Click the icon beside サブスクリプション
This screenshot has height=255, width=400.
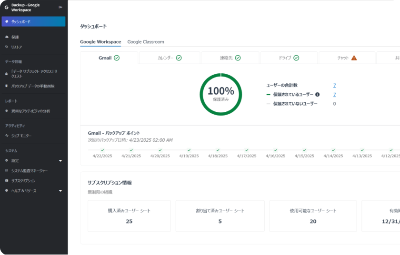pos(7,180)
